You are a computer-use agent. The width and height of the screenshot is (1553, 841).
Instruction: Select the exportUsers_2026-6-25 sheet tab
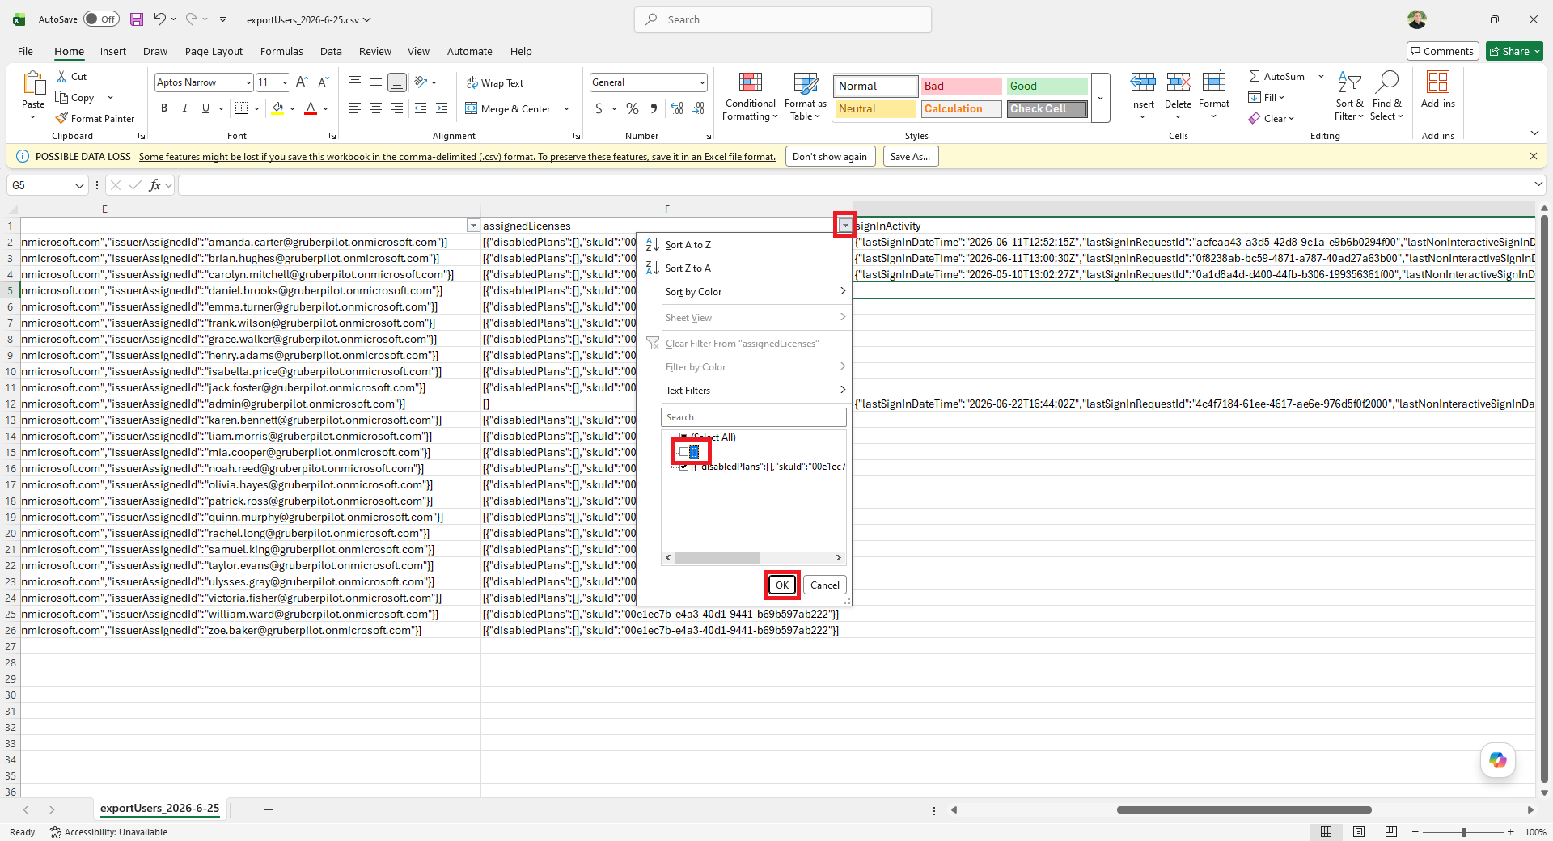point(159,809)
